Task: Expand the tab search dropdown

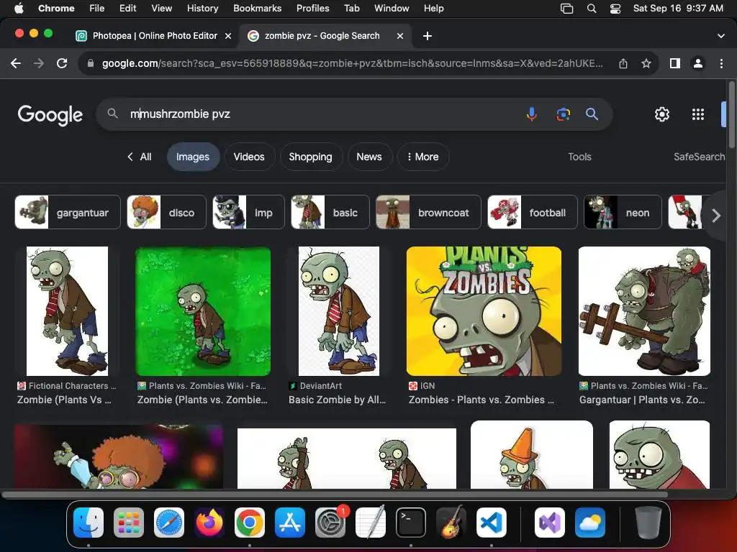Action: pyautogui.click(x=721, y=36)
